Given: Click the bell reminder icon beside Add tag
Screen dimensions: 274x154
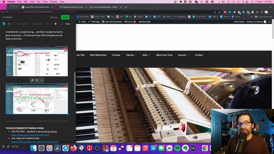Looking at the screenshot, I should point(3,146).
